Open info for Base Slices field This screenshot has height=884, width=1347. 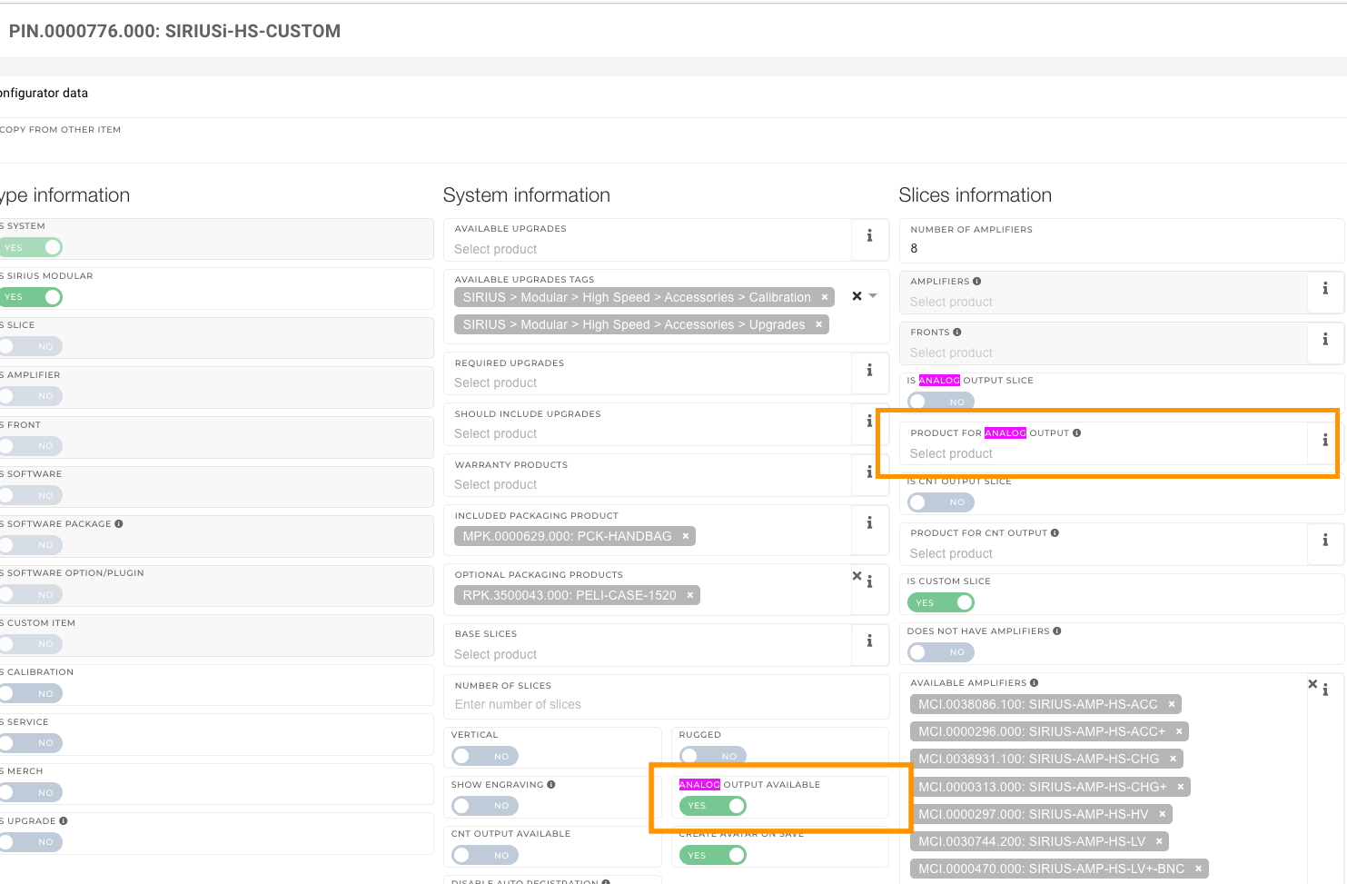(x=869, y=641)
